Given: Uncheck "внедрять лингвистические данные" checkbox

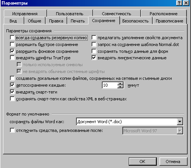Looking at the screenshot, I should [94, 58].
